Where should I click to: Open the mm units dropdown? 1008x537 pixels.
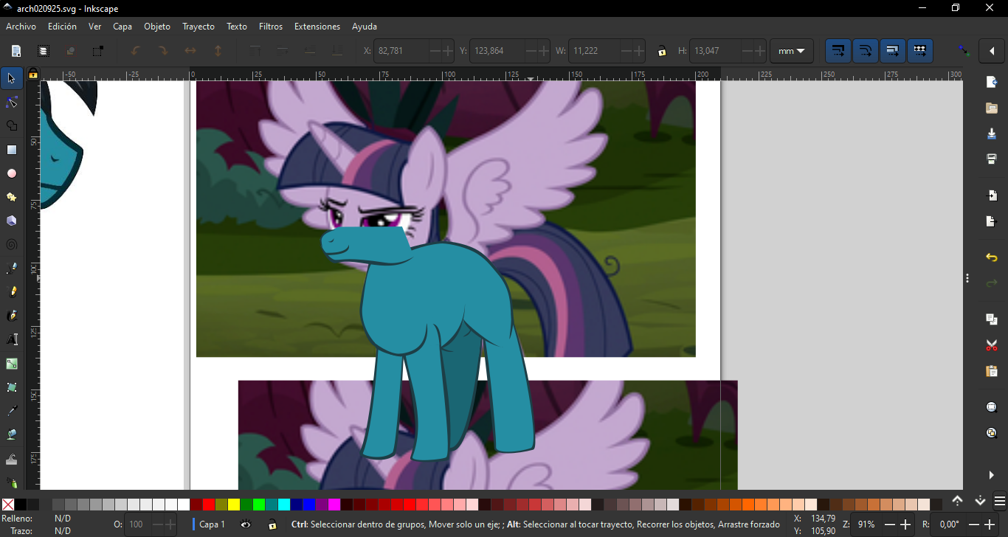(x=791, y=51)
